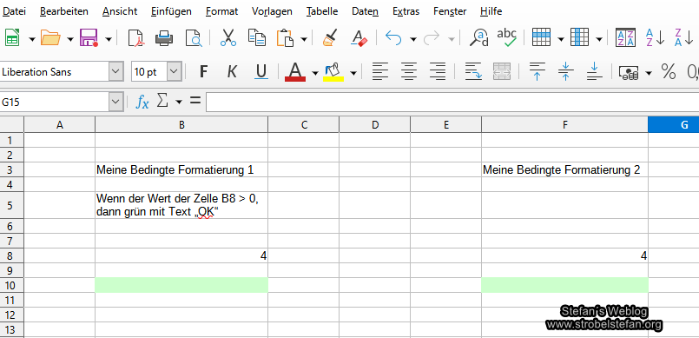Toggle italic K button
Image resolution: width=699 pixels, height=338 pixels.
point(232,71)
